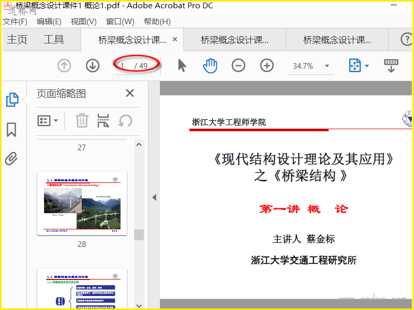
Task: Open the 帮助(H) menu
Action: coord(157,22)
